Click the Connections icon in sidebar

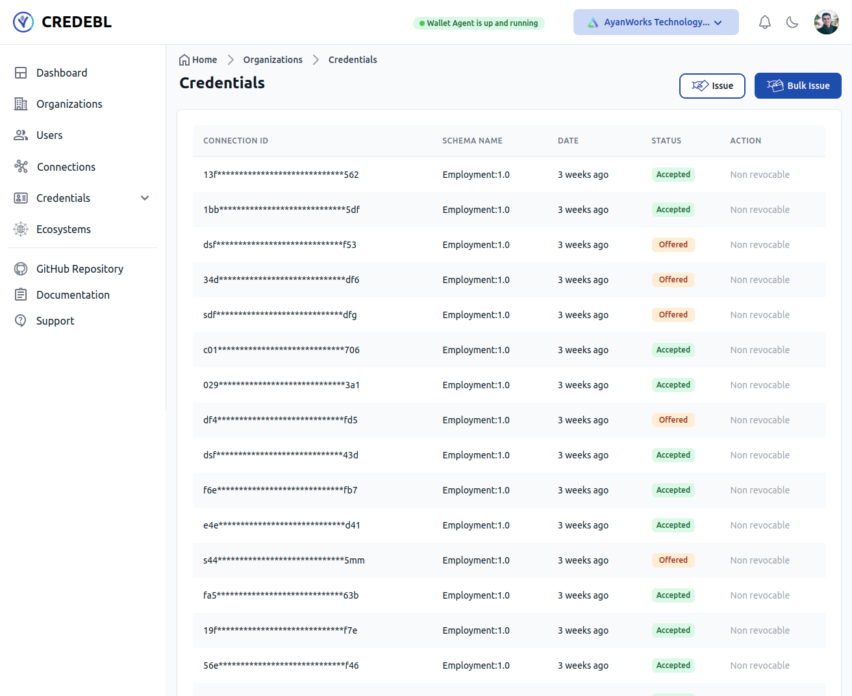pos(21,167)
